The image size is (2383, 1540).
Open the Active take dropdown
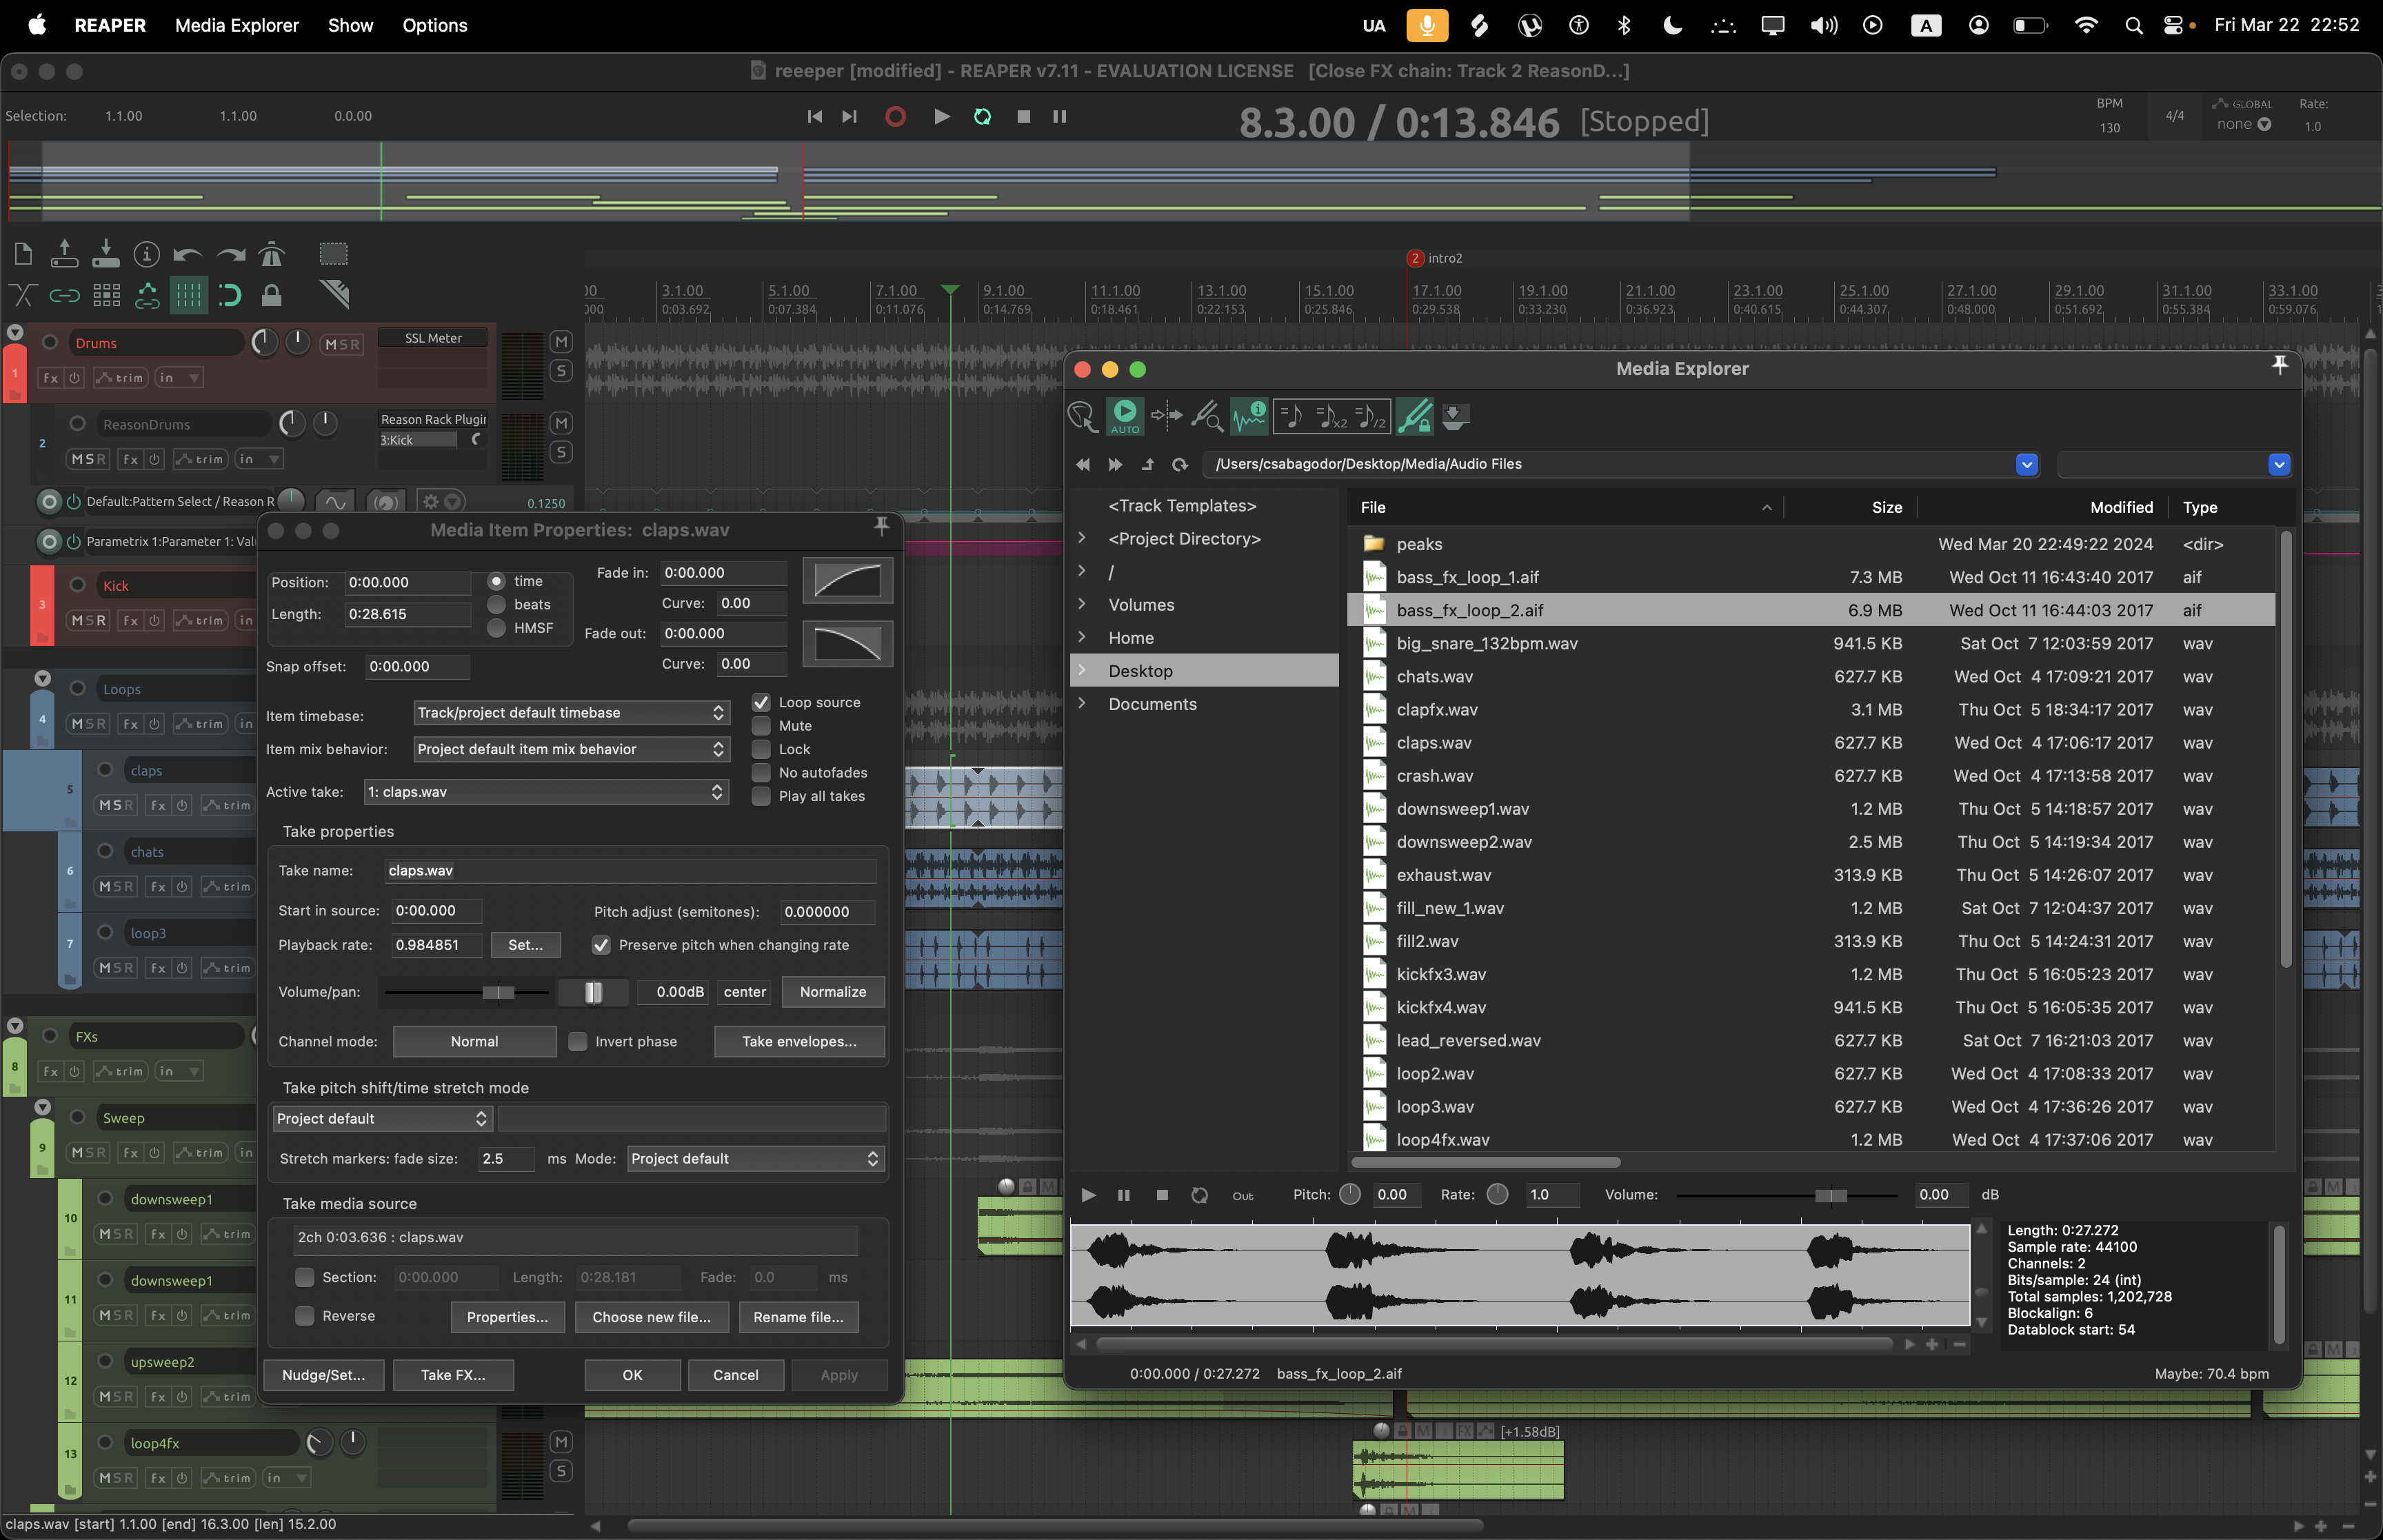pyautogui.click(x=546, y=792)
